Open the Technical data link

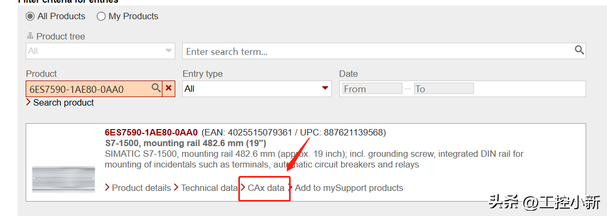(209, 188)
